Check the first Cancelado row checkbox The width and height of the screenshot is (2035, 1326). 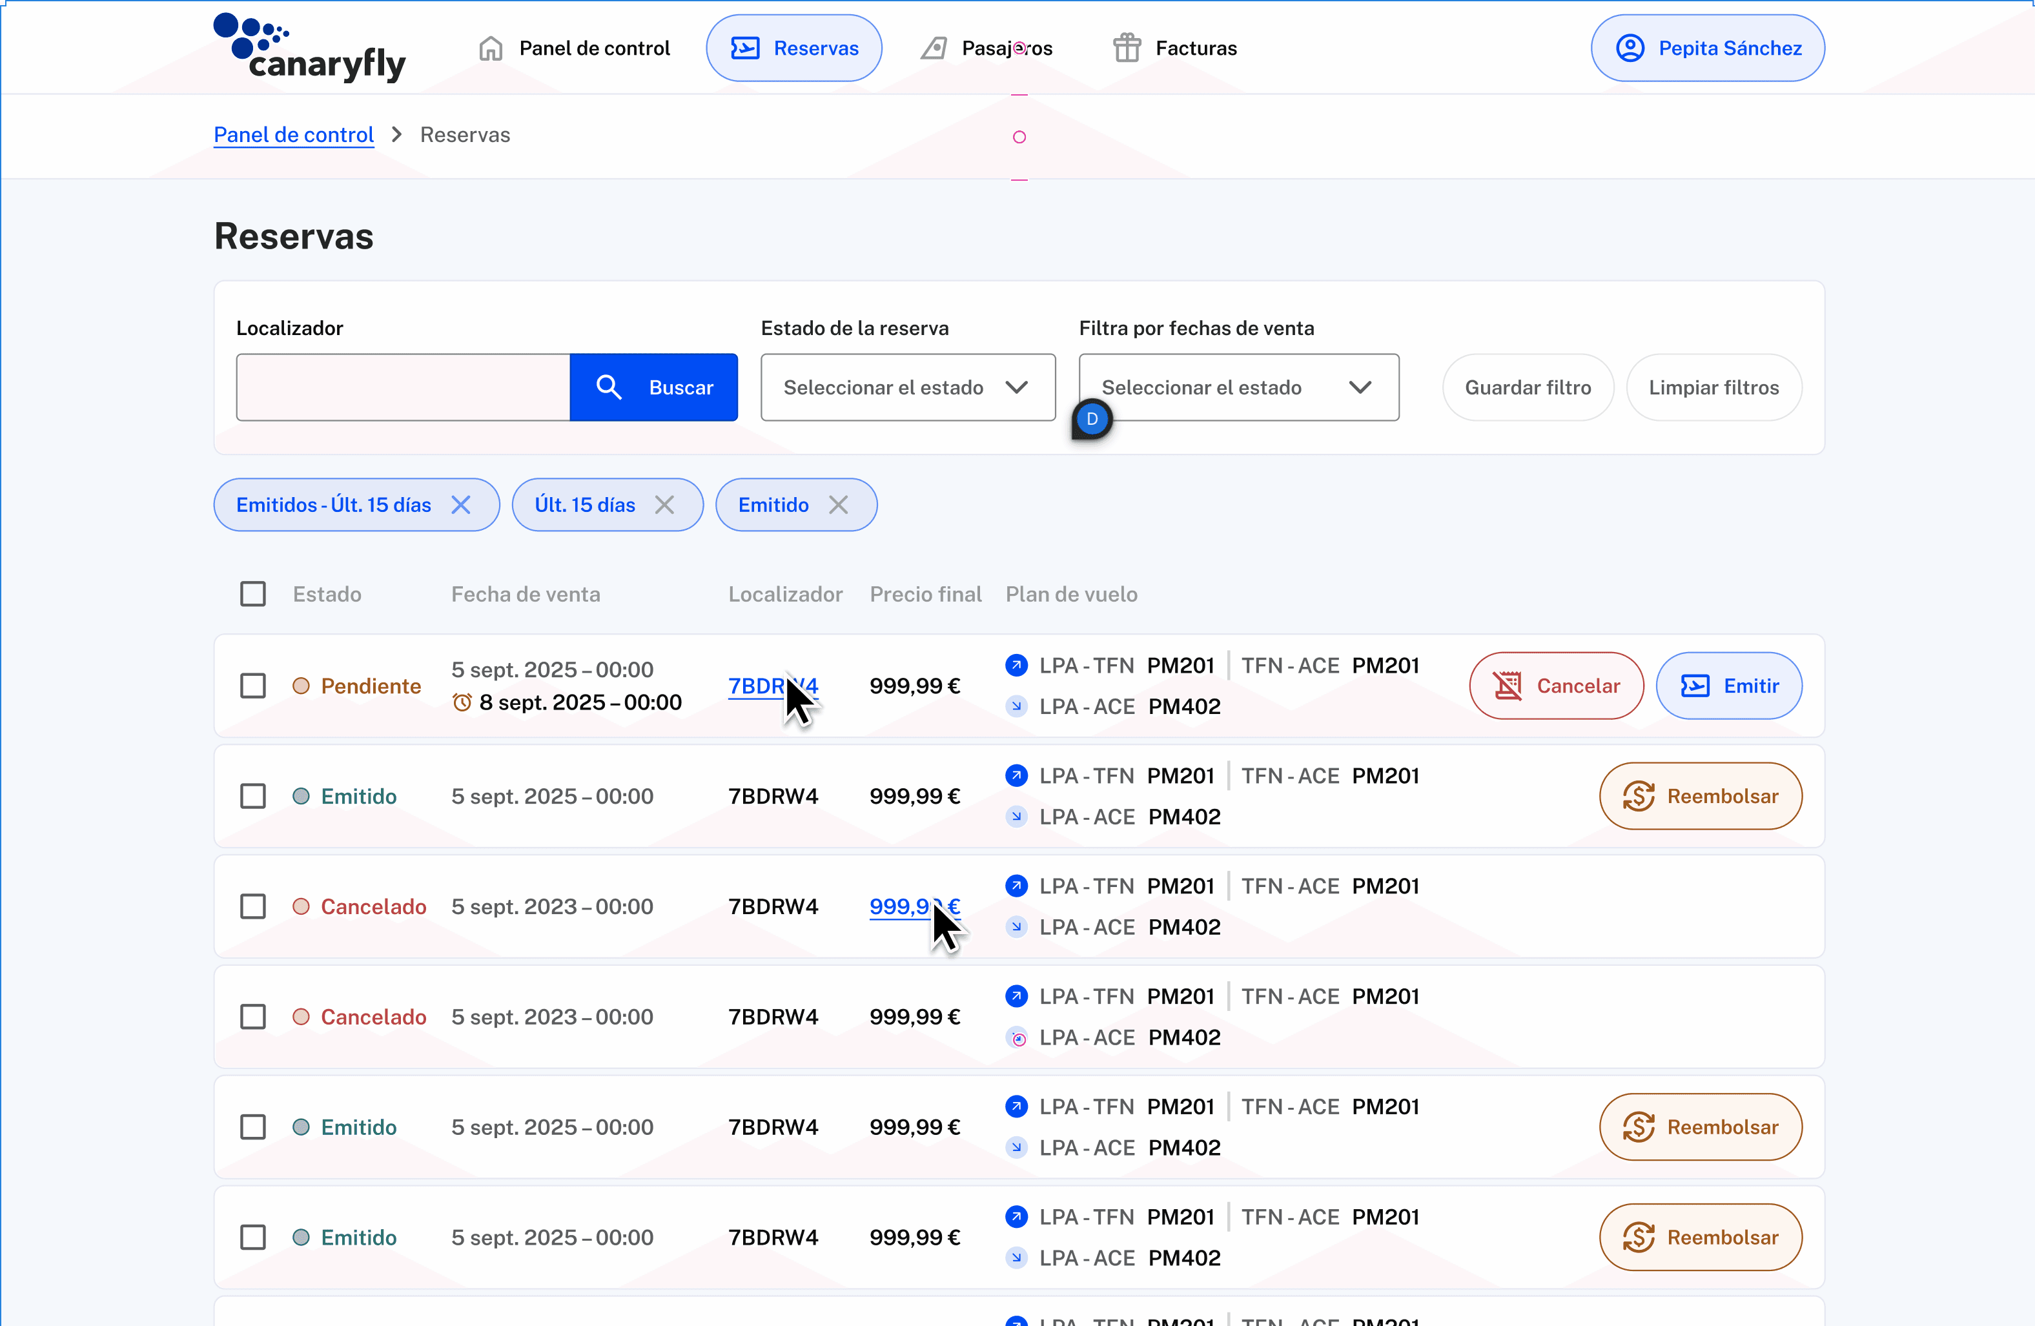pos(253,906)
